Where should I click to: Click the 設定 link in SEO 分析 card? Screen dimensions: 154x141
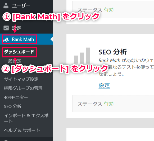(x=104, y=85)
